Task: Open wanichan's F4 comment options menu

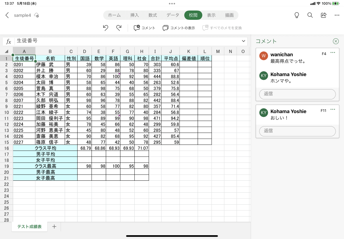Action: pos(333,53)
